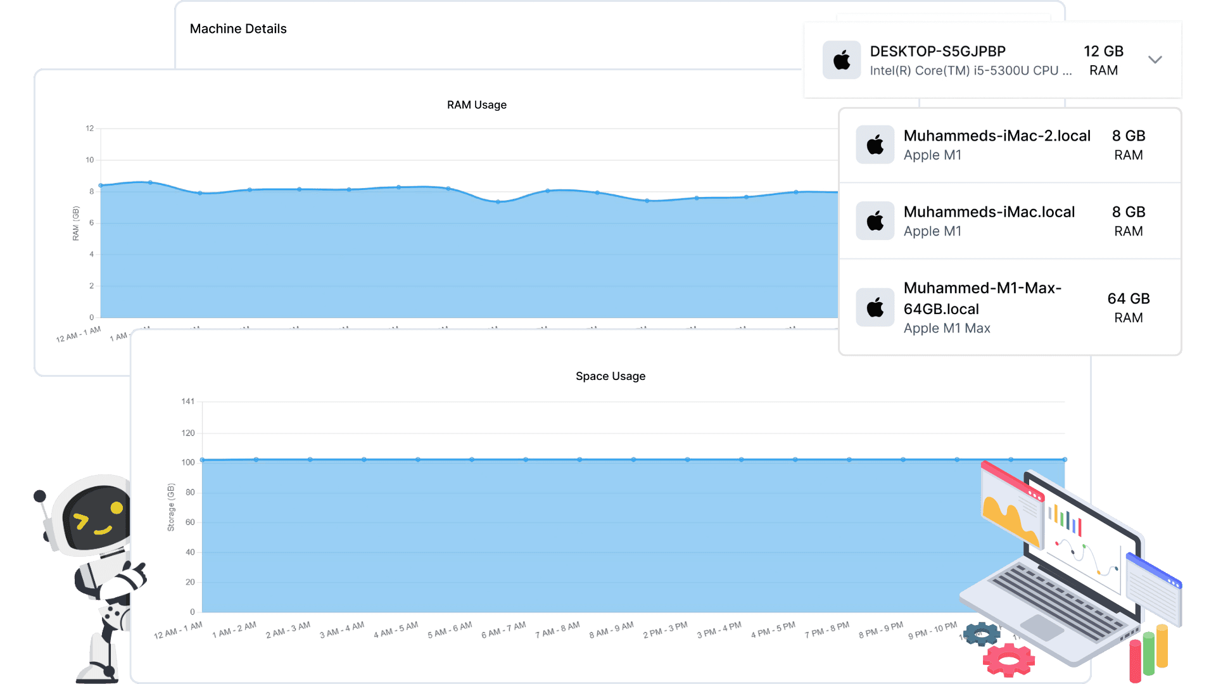This screenshot has width=1216, height=684.
Task: Click the '8 AM - 9 AM' axis label
Action: point(611,630)
